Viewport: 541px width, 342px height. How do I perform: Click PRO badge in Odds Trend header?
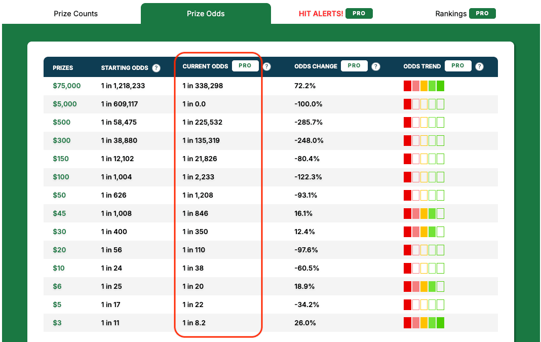tap(458, 66)
